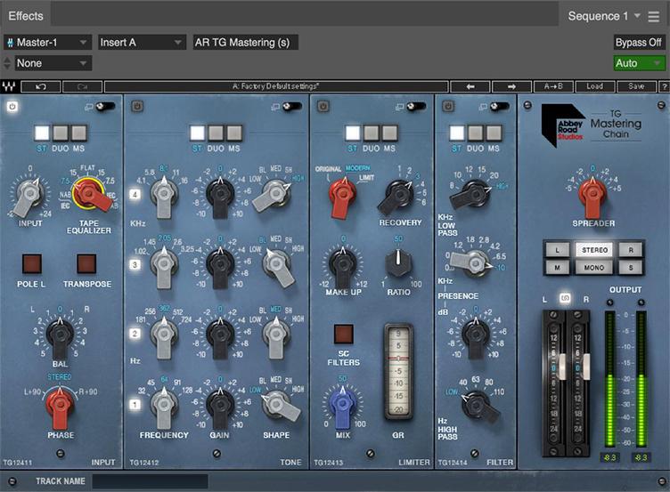Select MS mode in Limiter module
Viewport: 670px width, 492px height.
[x=389, y=133]
